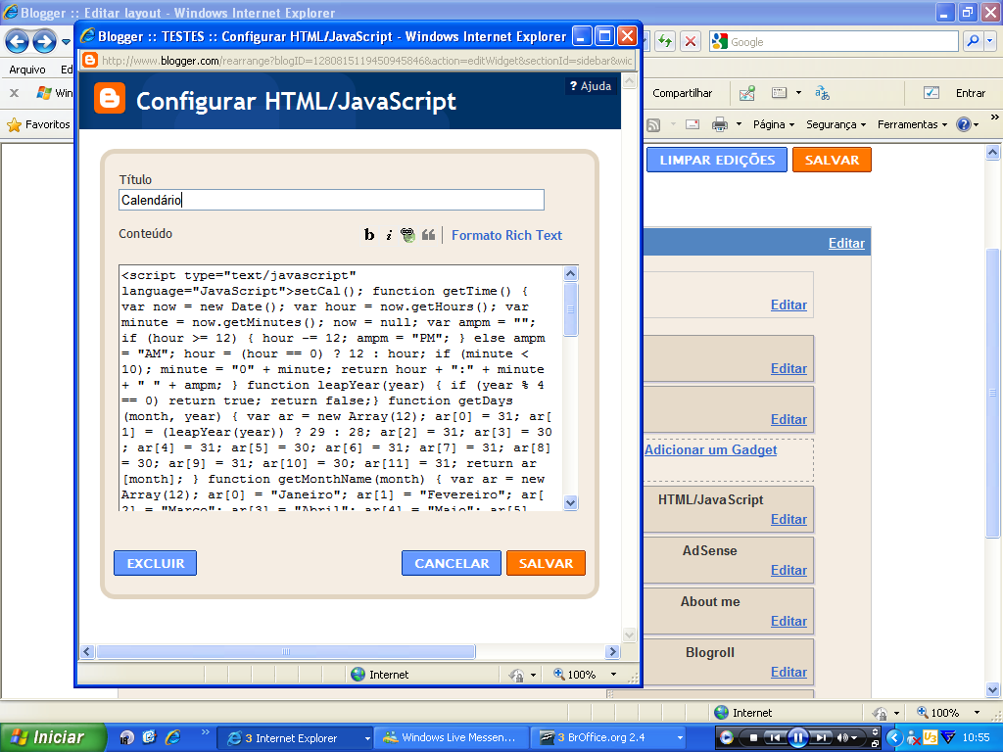Click the Blogger logo in the dialog header

pos(110,99)
